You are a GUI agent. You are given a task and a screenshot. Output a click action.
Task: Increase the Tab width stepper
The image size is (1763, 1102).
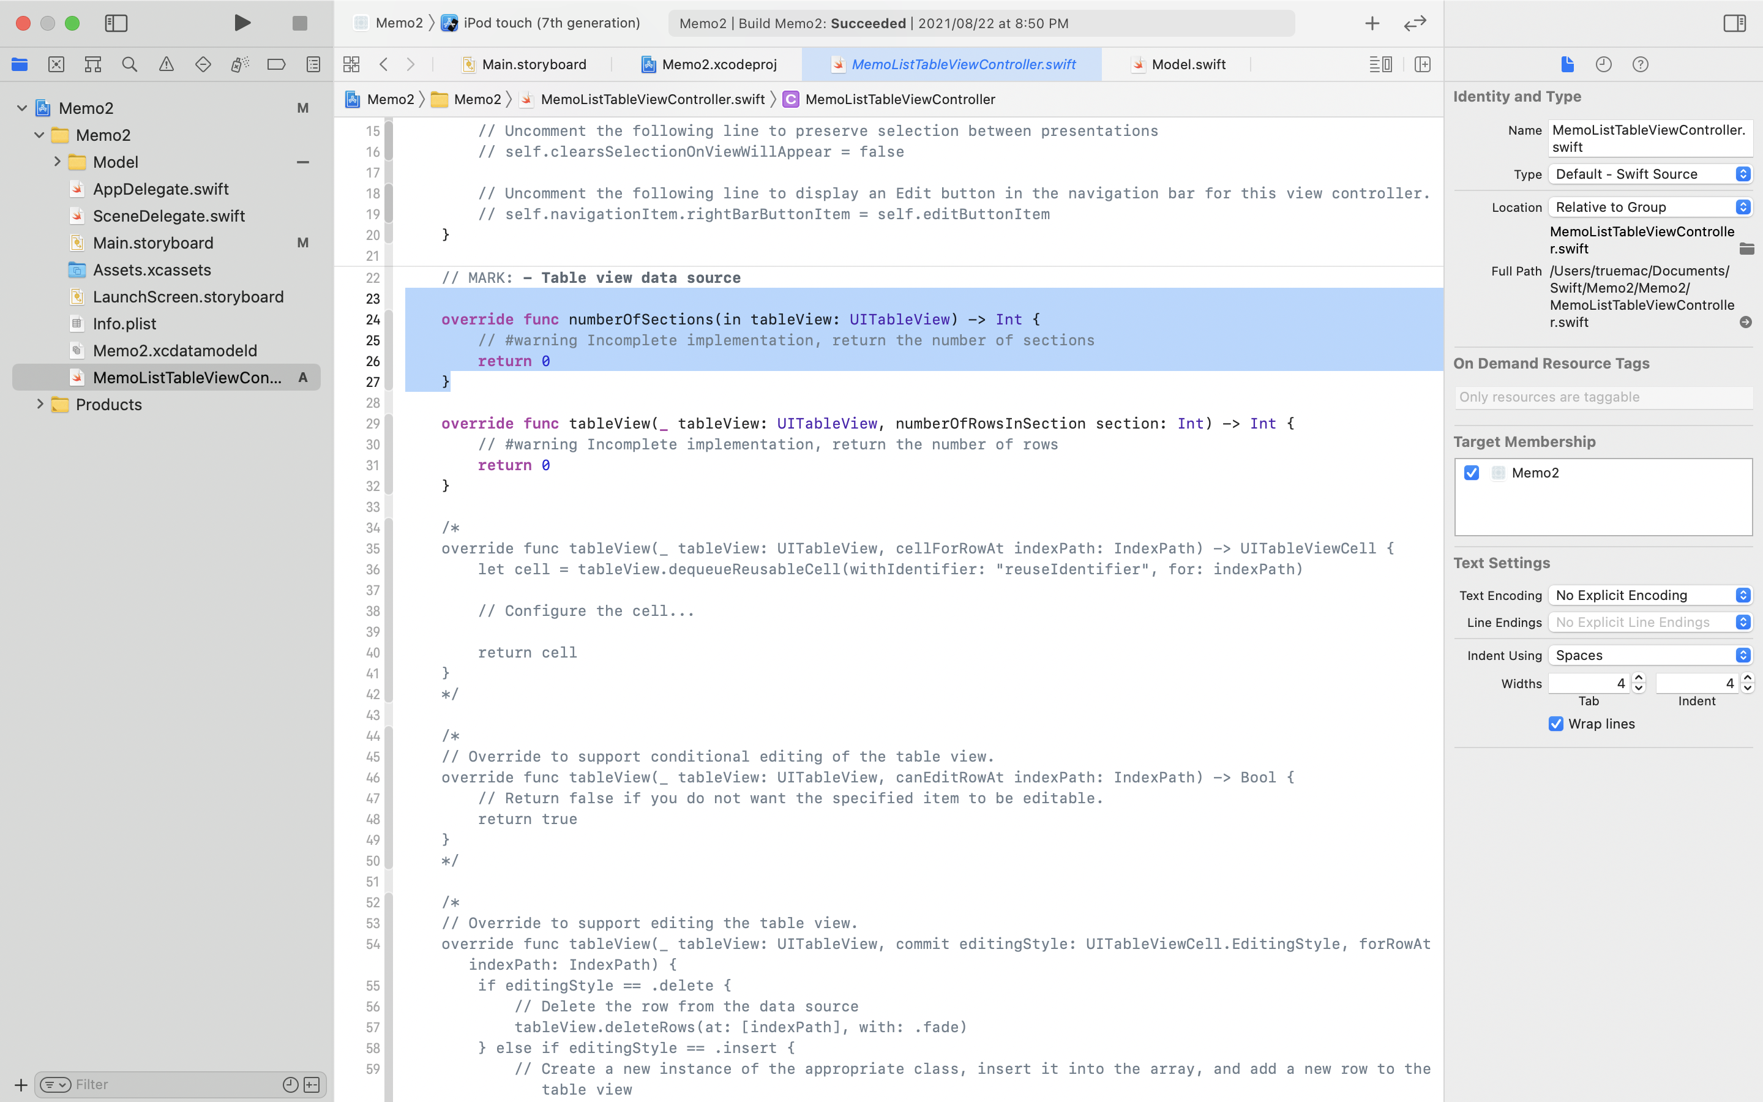pos(1638,678)
